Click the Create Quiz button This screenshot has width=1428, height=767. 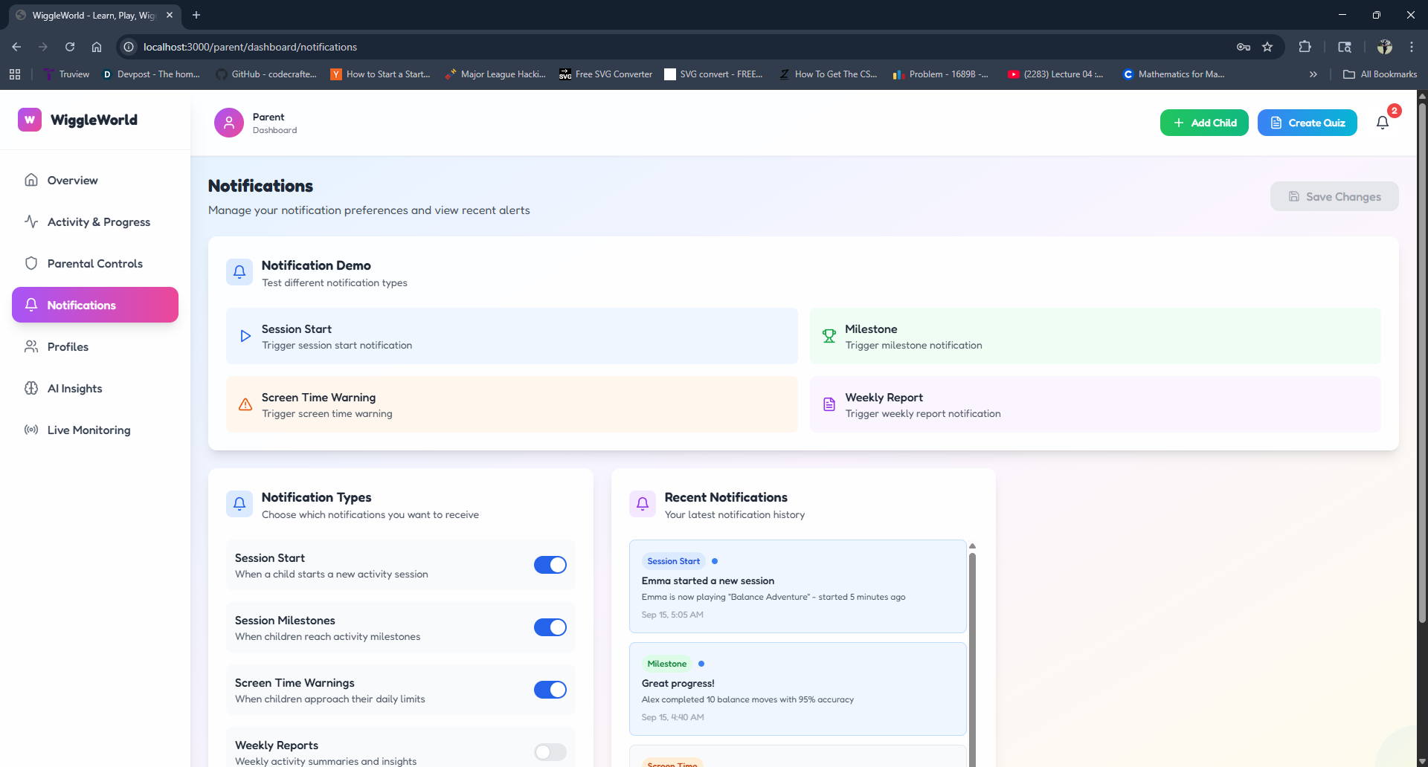coord(1308,123)
